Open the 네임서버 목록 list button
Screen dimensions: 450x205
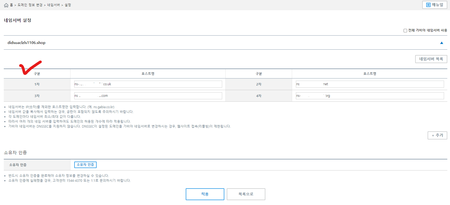pyautogui.click(x=431, y=59)
